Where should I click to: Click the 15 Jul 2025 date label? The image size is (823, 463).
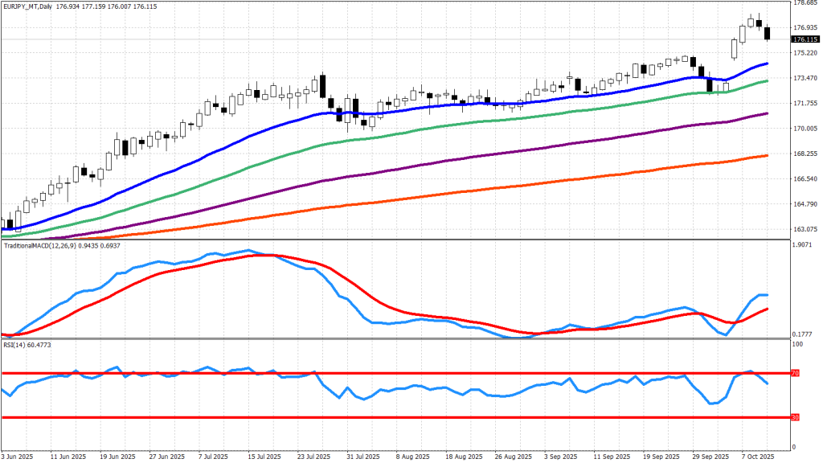pos(263,455)
